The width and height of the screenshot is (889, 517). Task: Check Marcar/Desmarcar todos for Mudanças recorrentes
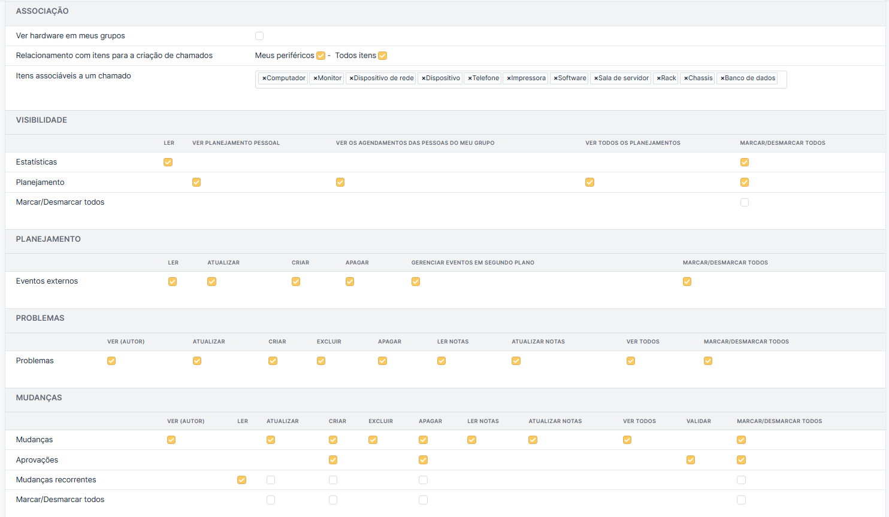(742, 480)
